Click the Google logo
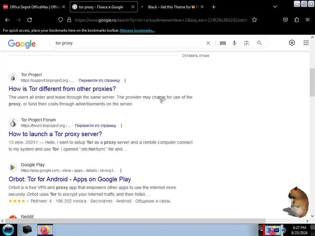This screenshot has width=315, height=236. 22,44
